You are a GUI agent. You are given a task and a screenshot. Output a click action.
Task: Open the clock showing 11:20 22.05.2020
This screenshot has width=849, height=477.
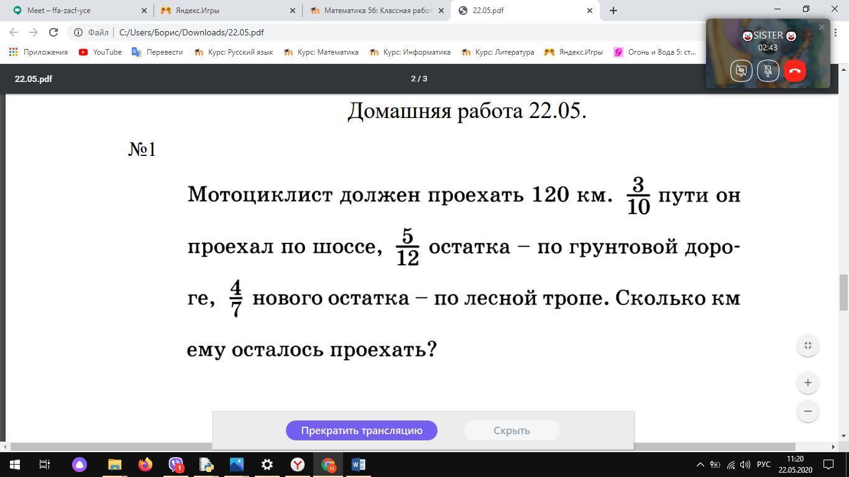(795, 465)
